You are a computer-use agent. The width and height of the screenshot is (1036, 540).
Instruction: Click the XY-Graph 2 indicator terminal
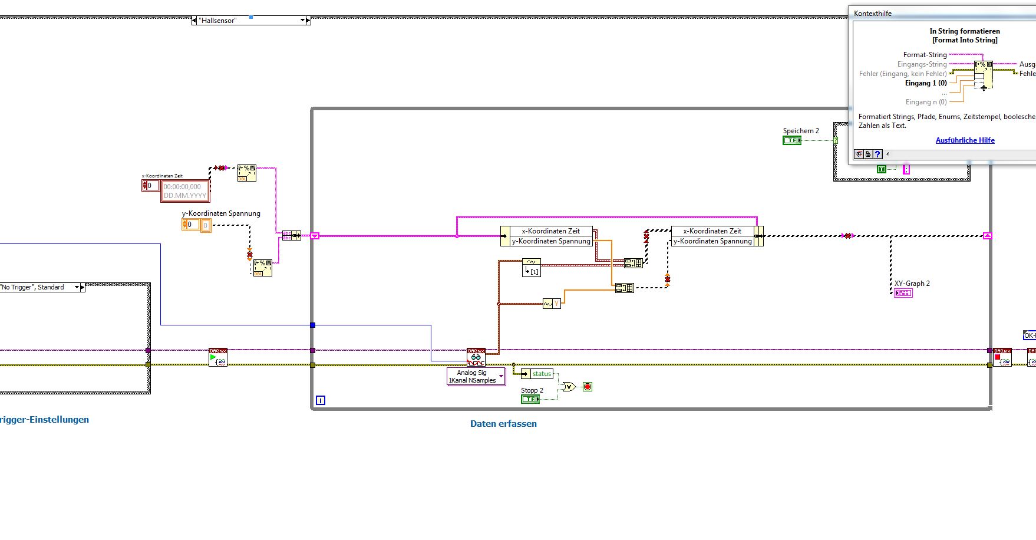[903, 293]
